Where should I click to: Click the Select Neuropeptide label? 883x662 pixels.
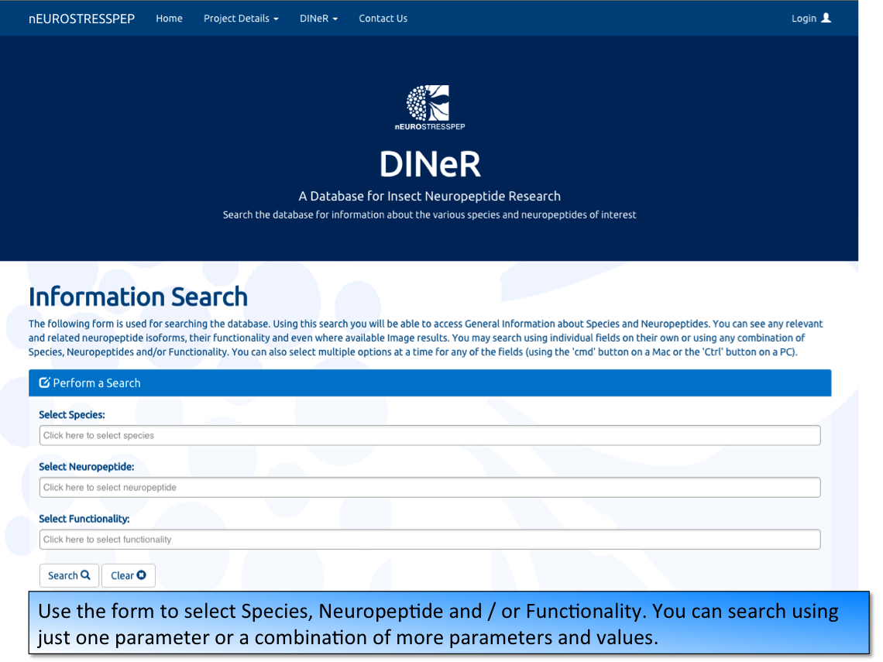point(87,467)
